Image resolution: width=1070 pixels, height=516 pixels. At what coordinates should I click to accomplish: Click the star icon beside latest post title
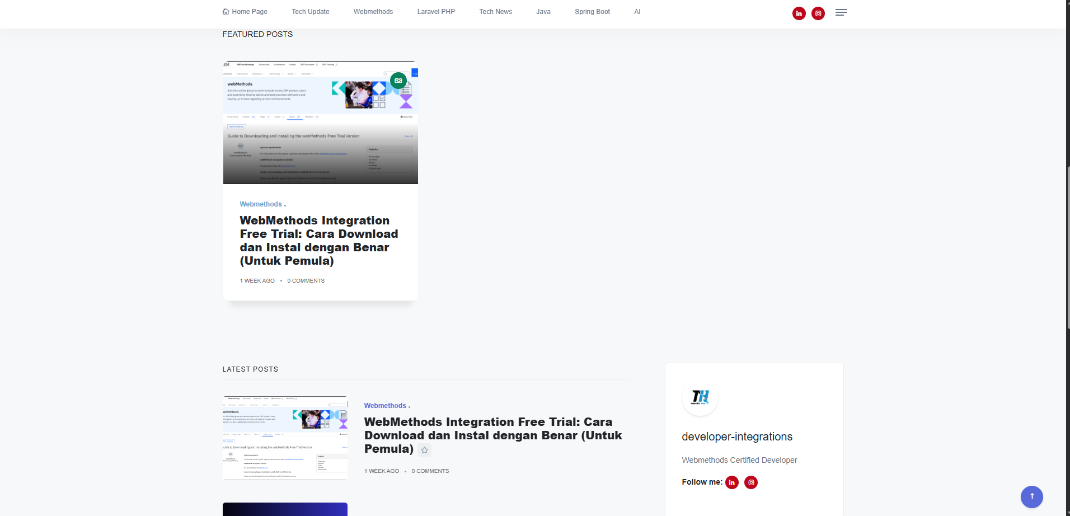(425, 450)
